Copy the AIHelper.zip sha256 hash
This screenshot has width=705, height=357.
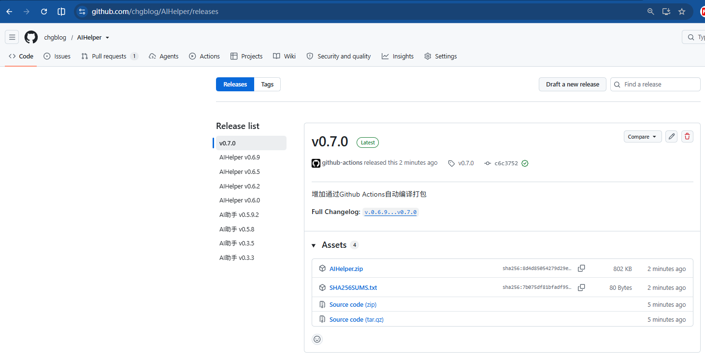581,269
